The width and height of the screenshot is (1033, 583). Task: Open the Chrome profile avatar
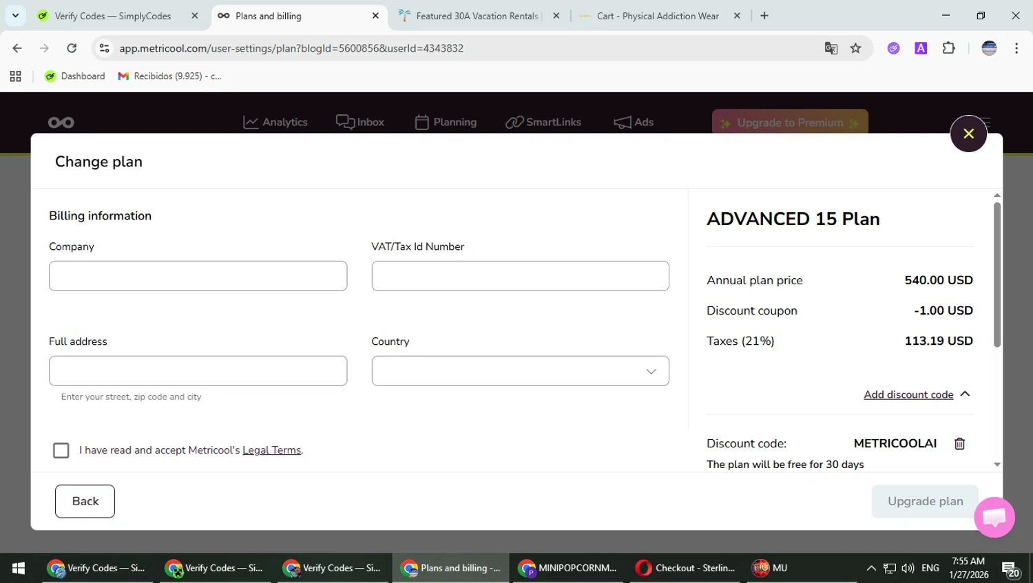click(989, 48)
